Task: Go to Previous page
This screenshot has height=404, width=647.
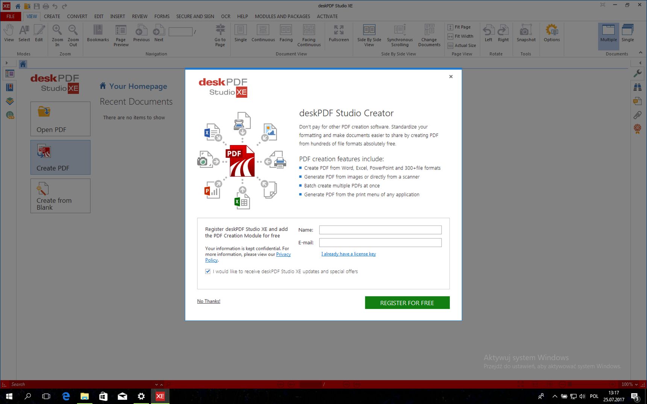Action: pyautogui.click(x=141, y=33)
